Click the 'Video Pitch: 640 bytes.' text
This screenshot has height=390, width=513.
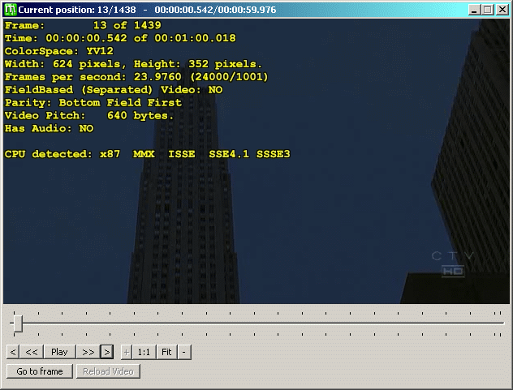click(x=89, y=115)
